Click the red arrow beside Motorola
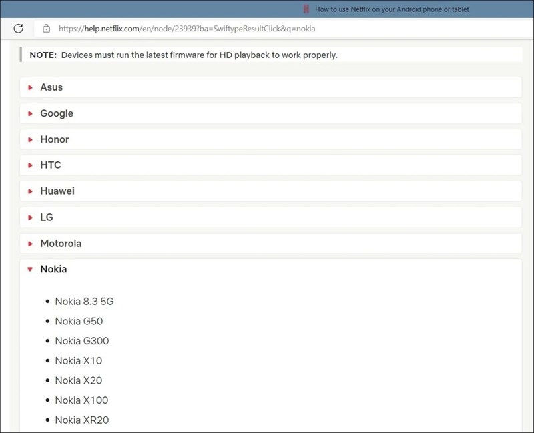The image size is (534, 433). tap(30, 244)
